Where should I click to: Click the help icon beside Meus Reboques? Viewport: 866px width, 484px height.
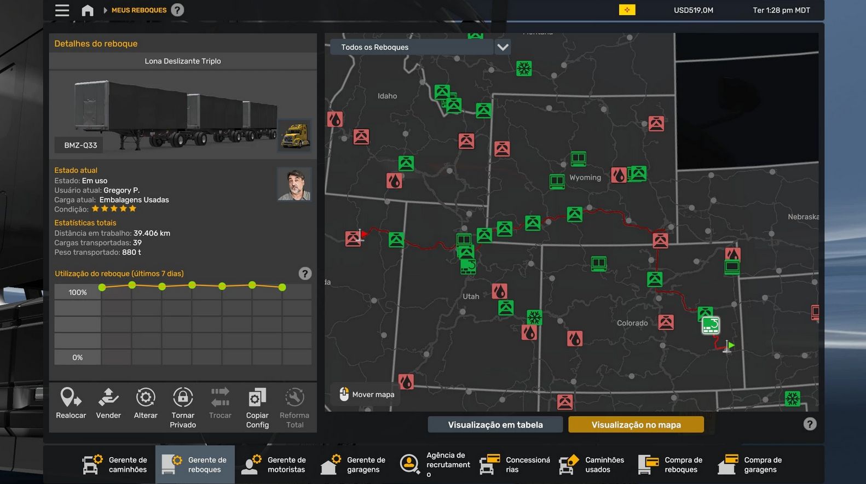click(x=177, y=10)
